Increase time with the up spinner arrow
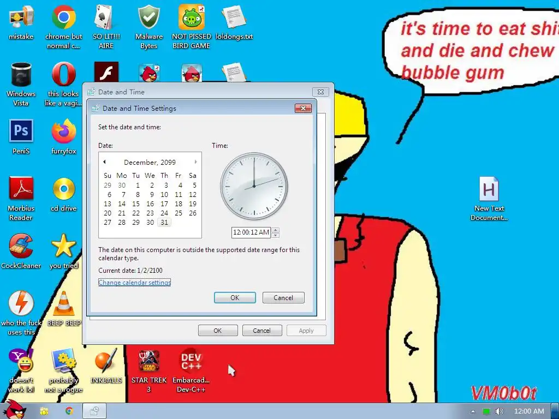 point(275,230)
